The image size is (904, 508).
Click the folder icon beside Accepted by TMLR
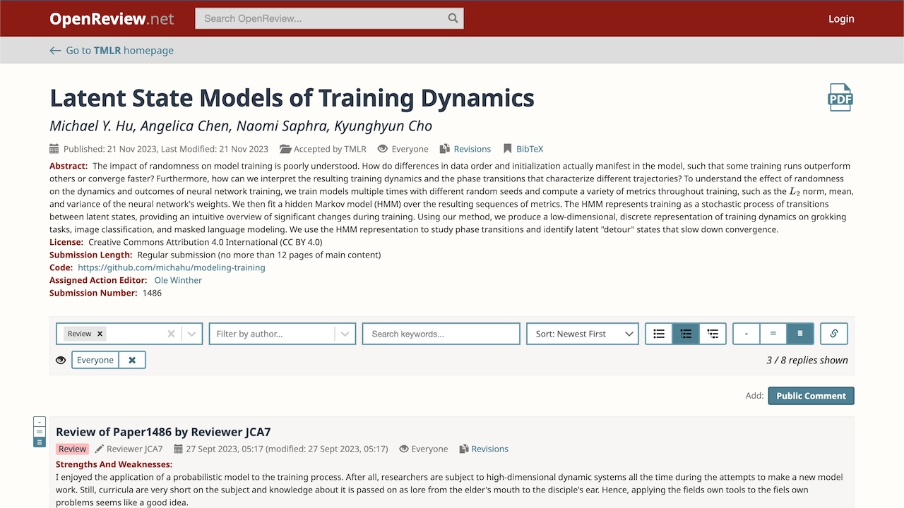[x=285, y=149]
